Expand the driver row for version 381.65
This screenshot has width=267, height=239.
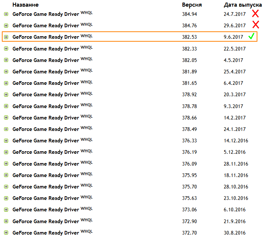pos(6,83)
